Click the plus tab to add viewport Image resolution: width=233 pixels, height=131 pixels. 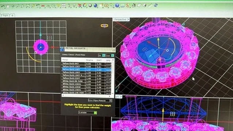(x=13, y=15)
